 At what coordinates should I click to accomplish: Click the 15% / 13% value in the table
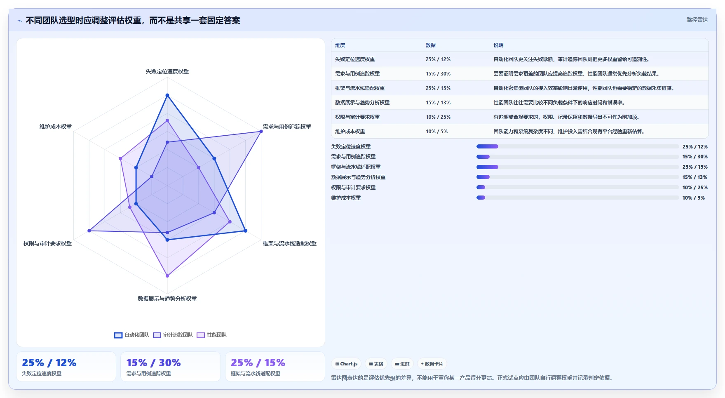point(438,103)
